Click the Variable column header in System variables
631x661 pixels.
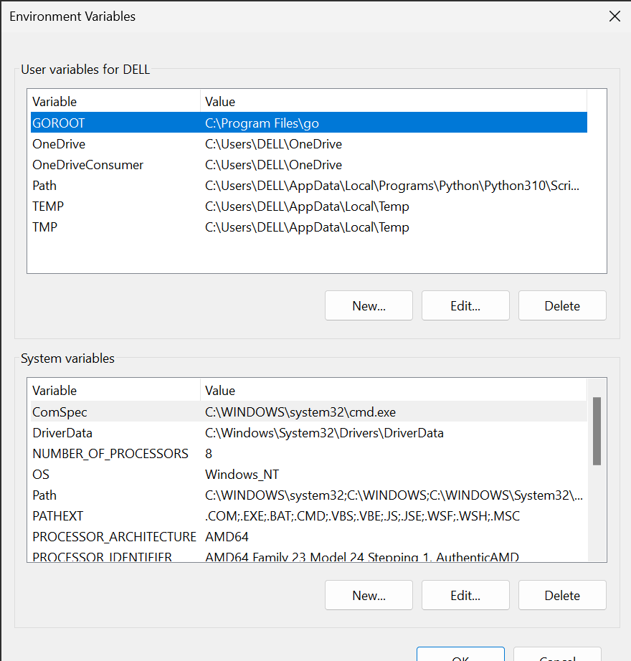[x=115, y=390]
